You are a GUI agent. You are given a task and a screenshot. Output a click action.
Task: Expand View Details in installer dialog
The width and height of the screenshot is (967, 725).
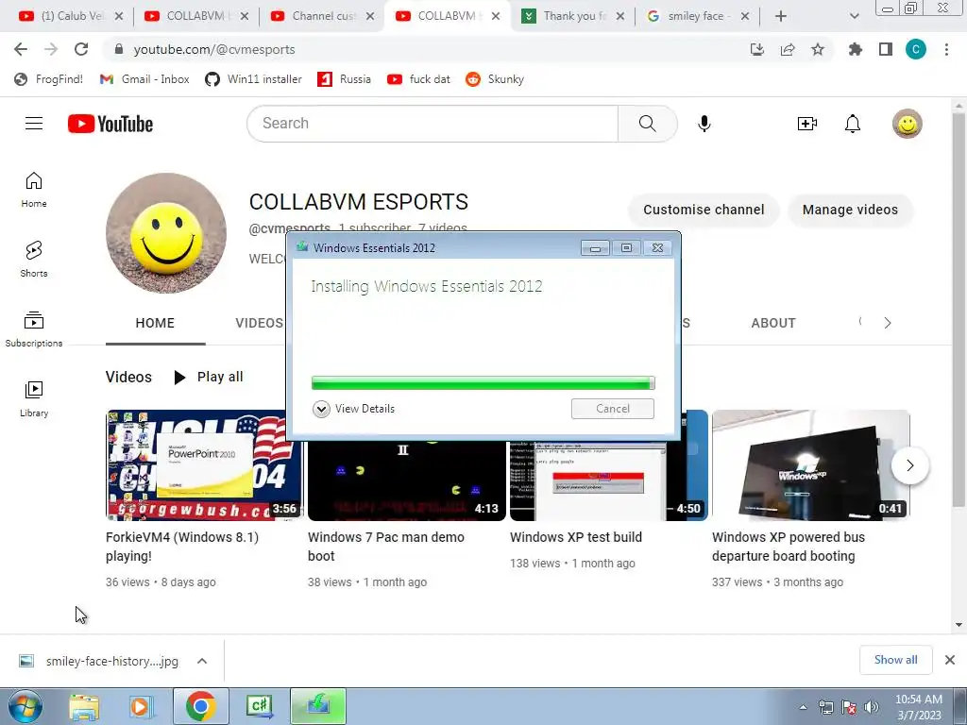[354, 409]
